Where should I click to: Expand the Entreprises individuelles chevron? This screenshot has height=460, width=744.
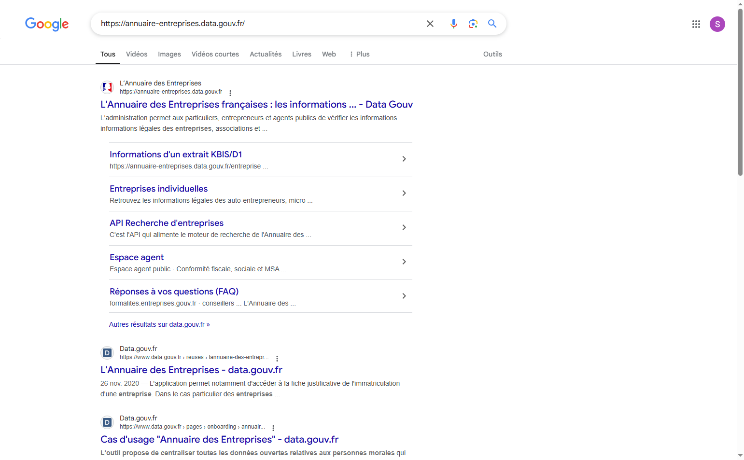point(404,193)
